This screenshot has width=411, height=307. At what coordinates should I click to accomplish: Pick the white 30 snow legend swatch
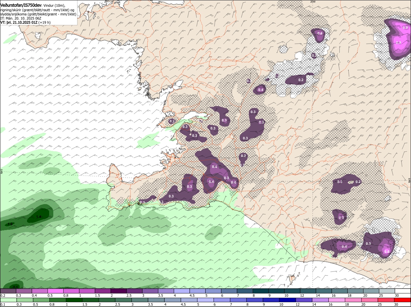[x=403, y=291]
